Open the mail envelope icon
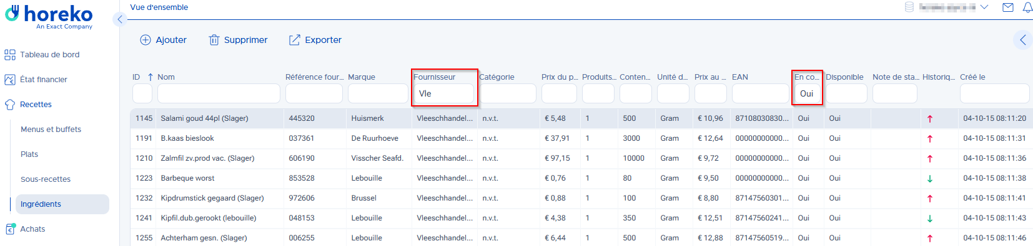The width and height of the screenshot is (1033, 246). [1008, 7]
